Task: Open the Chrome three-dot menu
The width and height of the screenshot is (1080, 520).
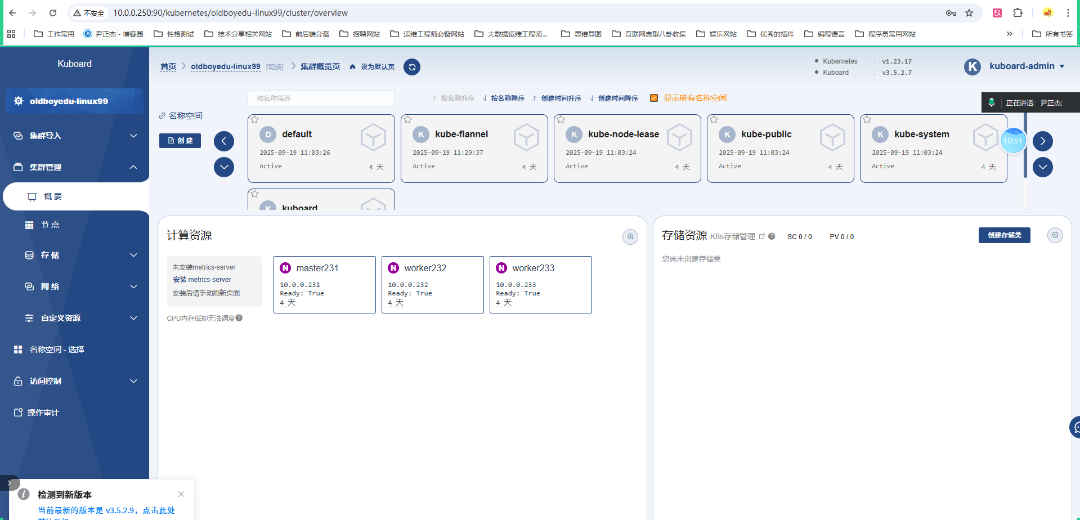Action: click(x=1068, y=13)
